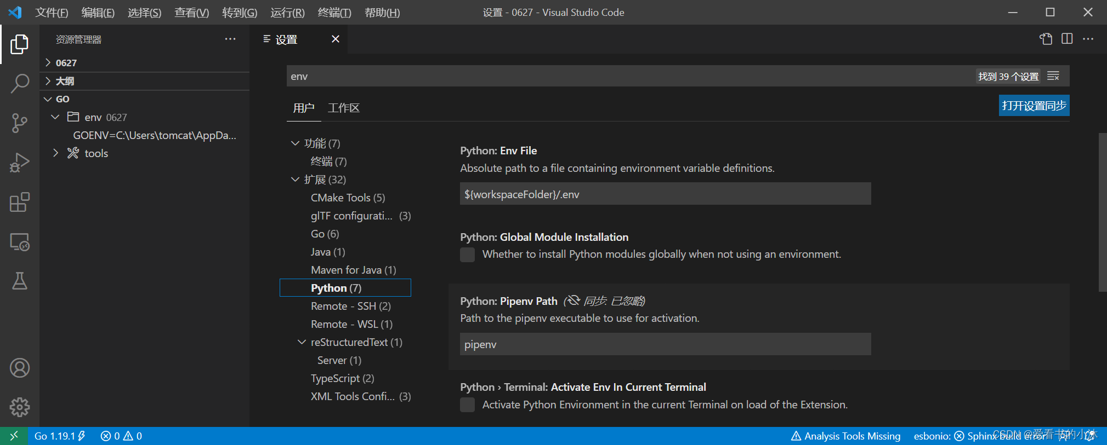Open the 转到(G) menu
Image resolution: width=1107 pixels, height=445 pixels.
coord(240,12)
